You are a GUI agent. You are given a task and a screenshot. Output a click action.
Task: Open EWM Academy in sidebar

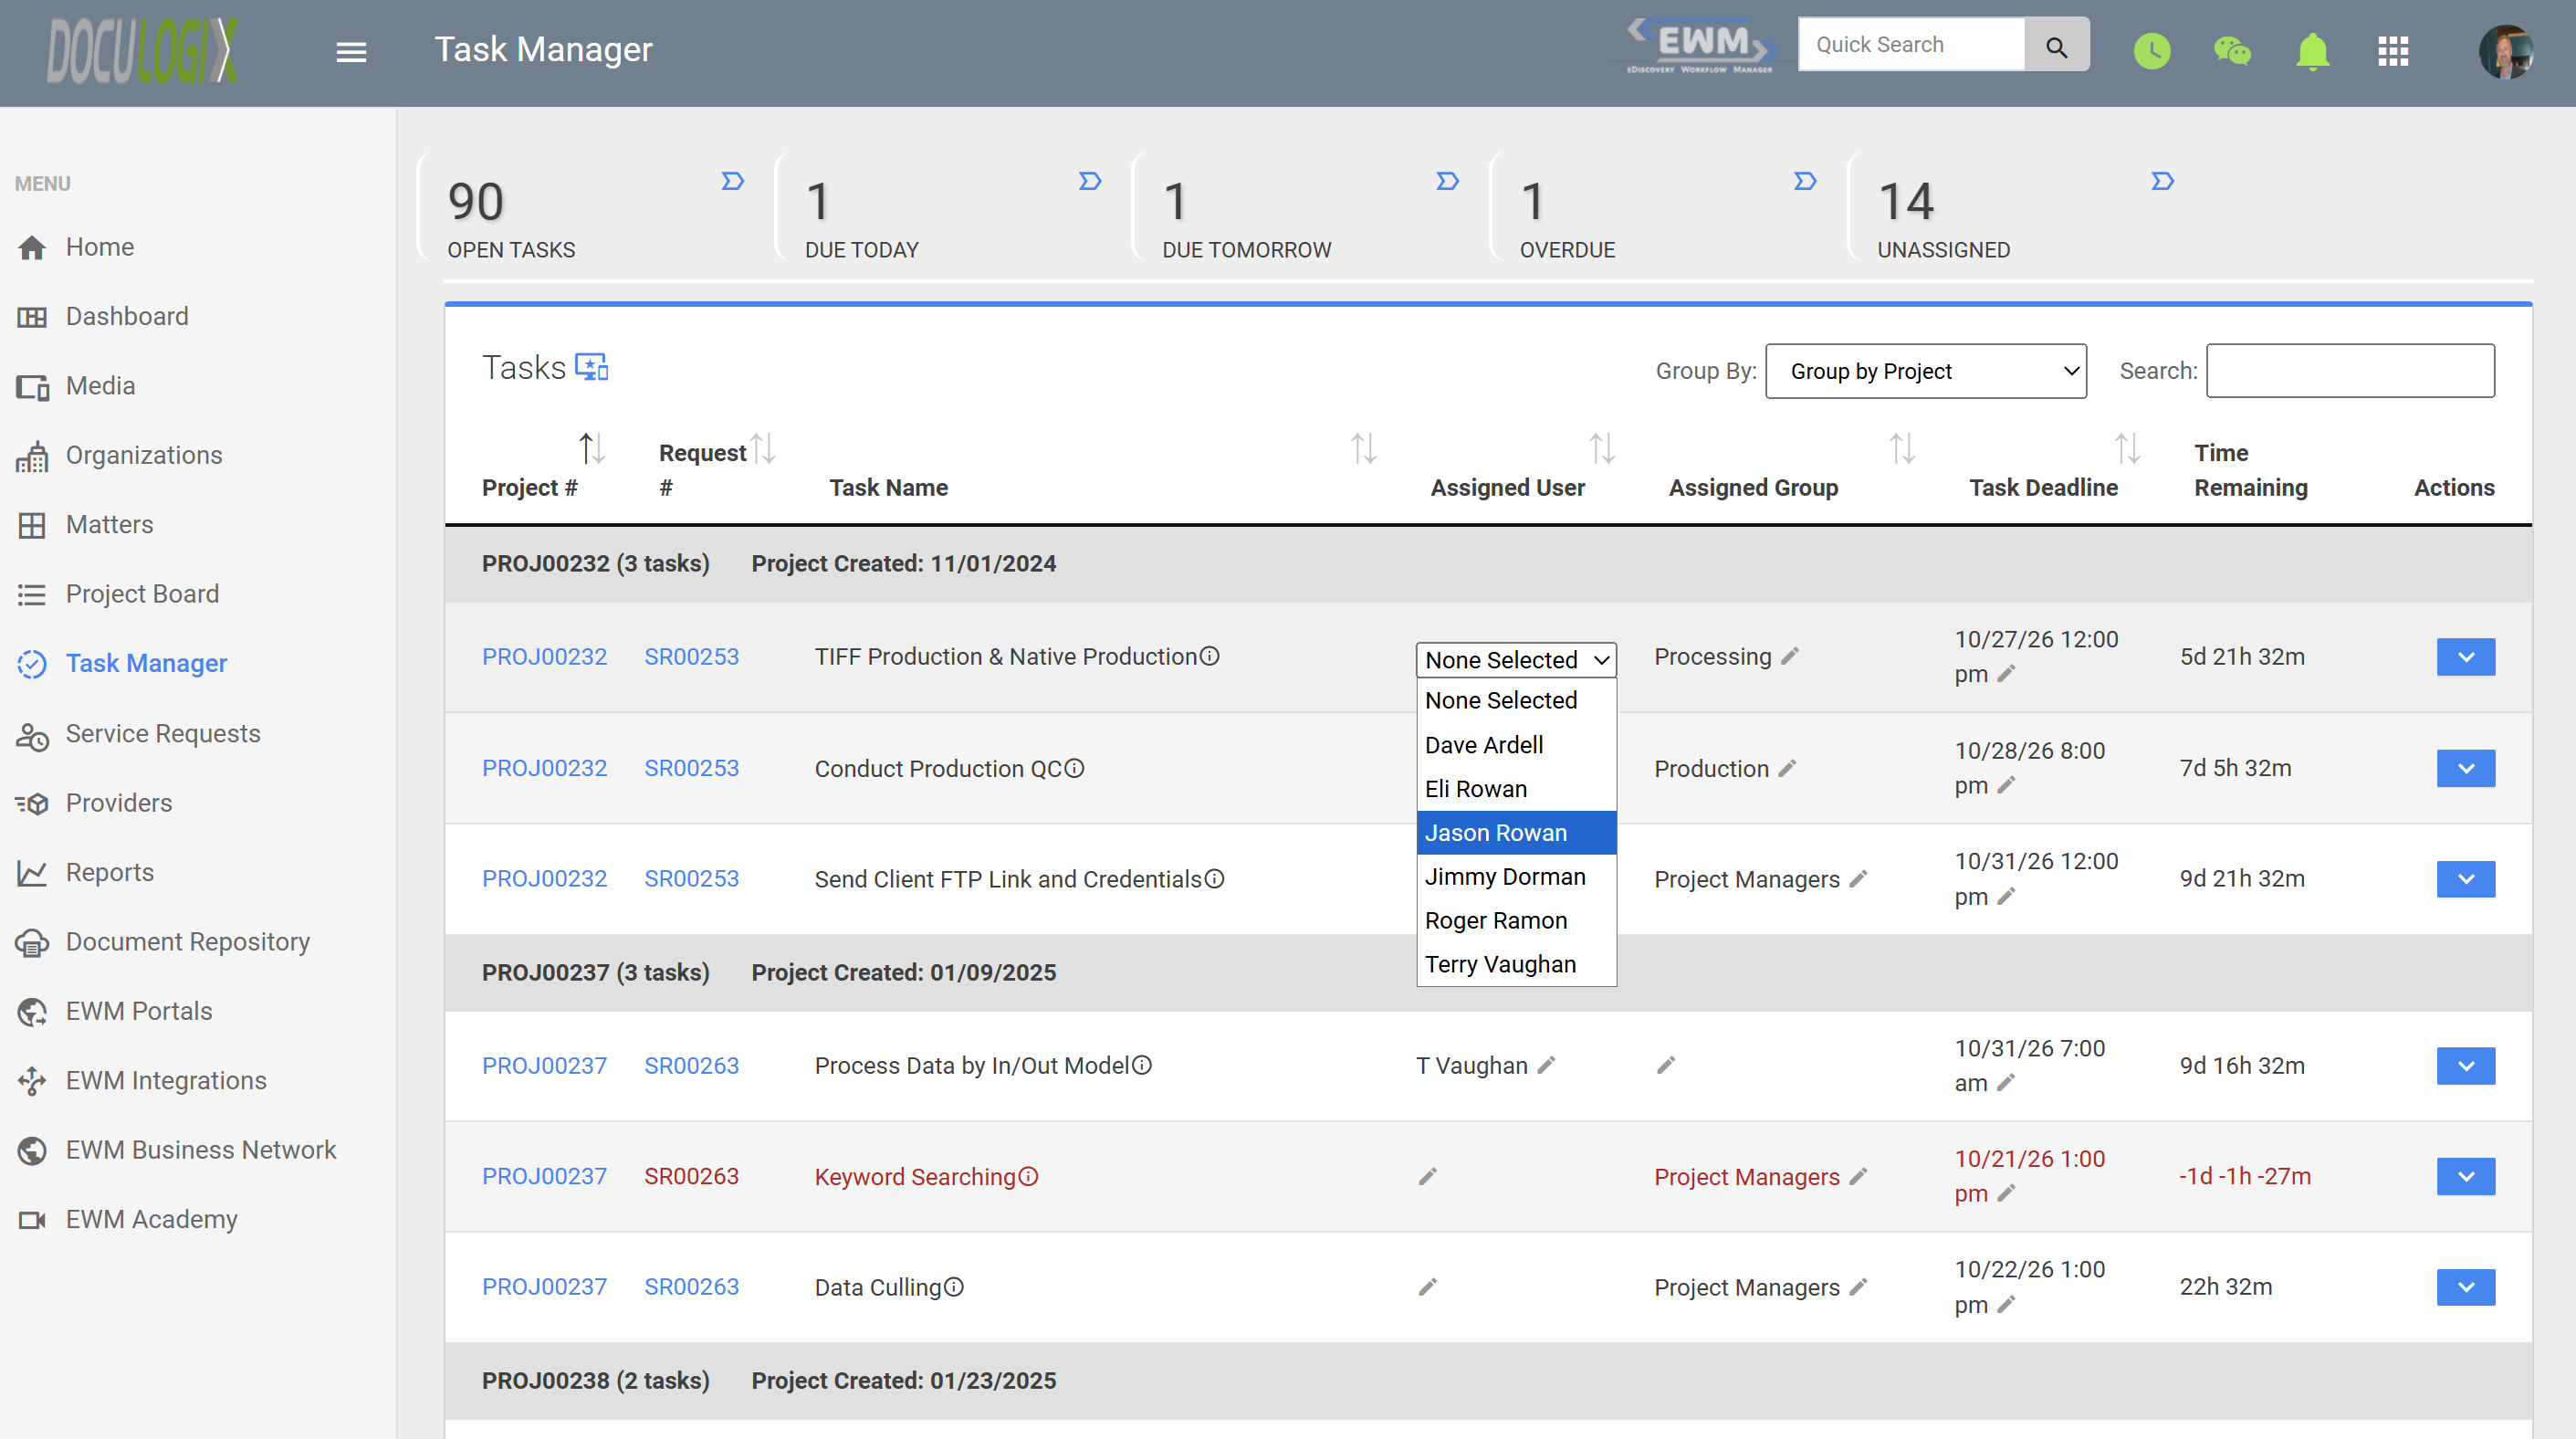(x=151, y=1220)
